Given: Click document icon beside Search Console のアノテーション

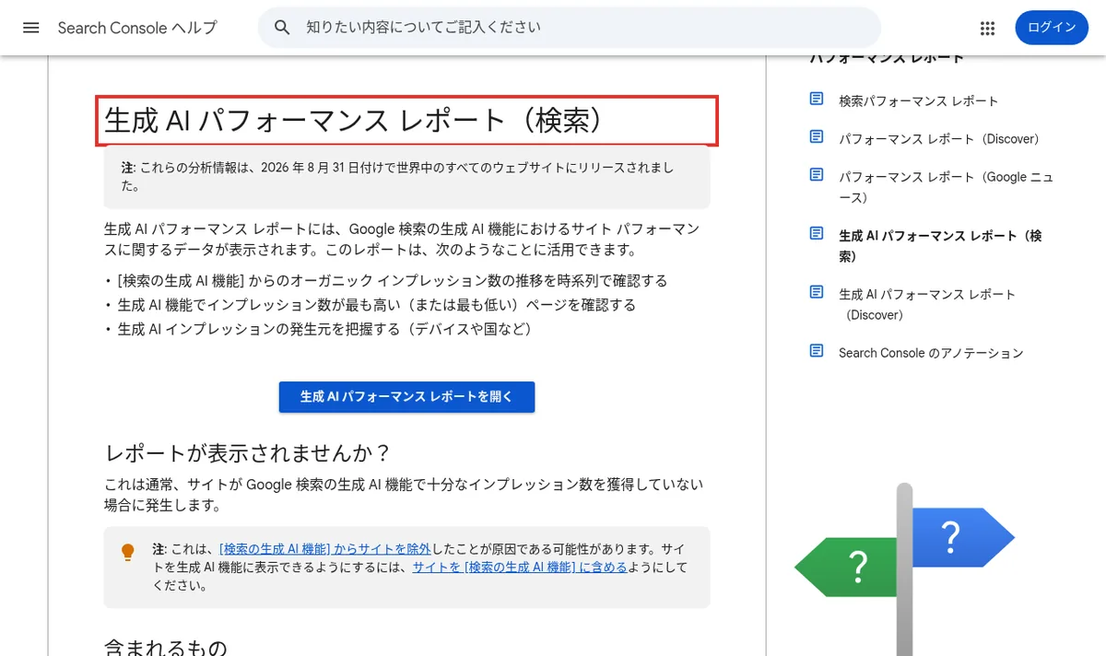Looking at the screenshot, I should (x=817, y=350).
